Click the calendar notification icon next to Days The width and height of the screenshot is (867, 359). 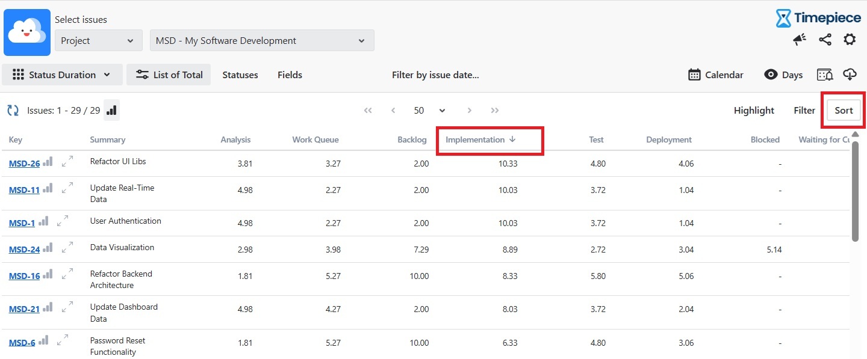click(x=825, y=75)
